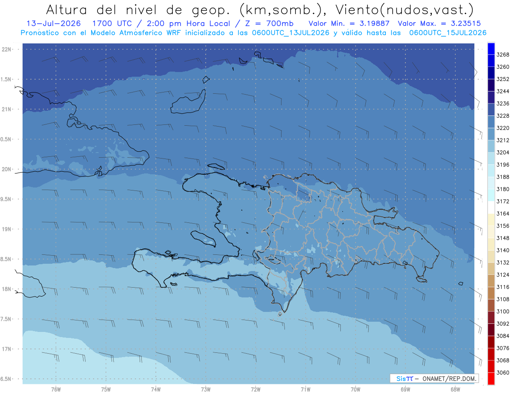Click the '0600UTC_15JUL2026' valid-until timestamp
Viewport: 511px width, 395px height.
click(448, 33)
